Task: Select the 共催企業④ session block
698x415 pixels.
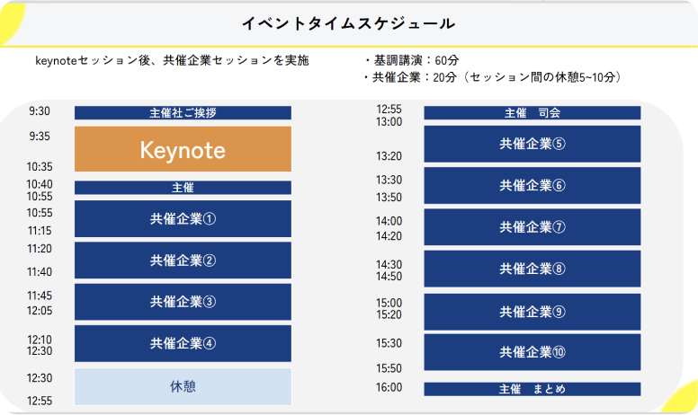Action: pos(183,343)
